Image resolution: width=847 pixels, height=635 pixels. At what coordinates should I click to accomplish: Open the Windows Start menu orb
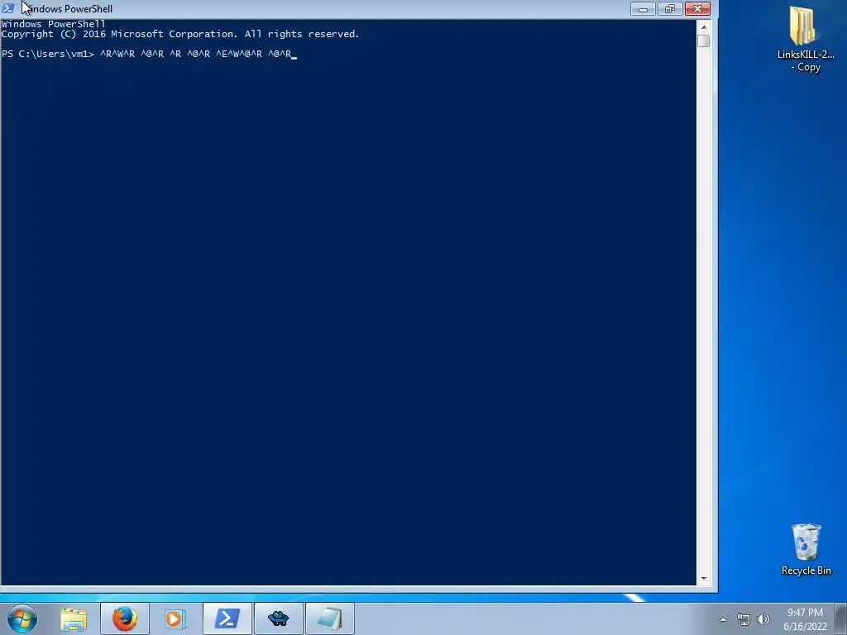(22, 618)
